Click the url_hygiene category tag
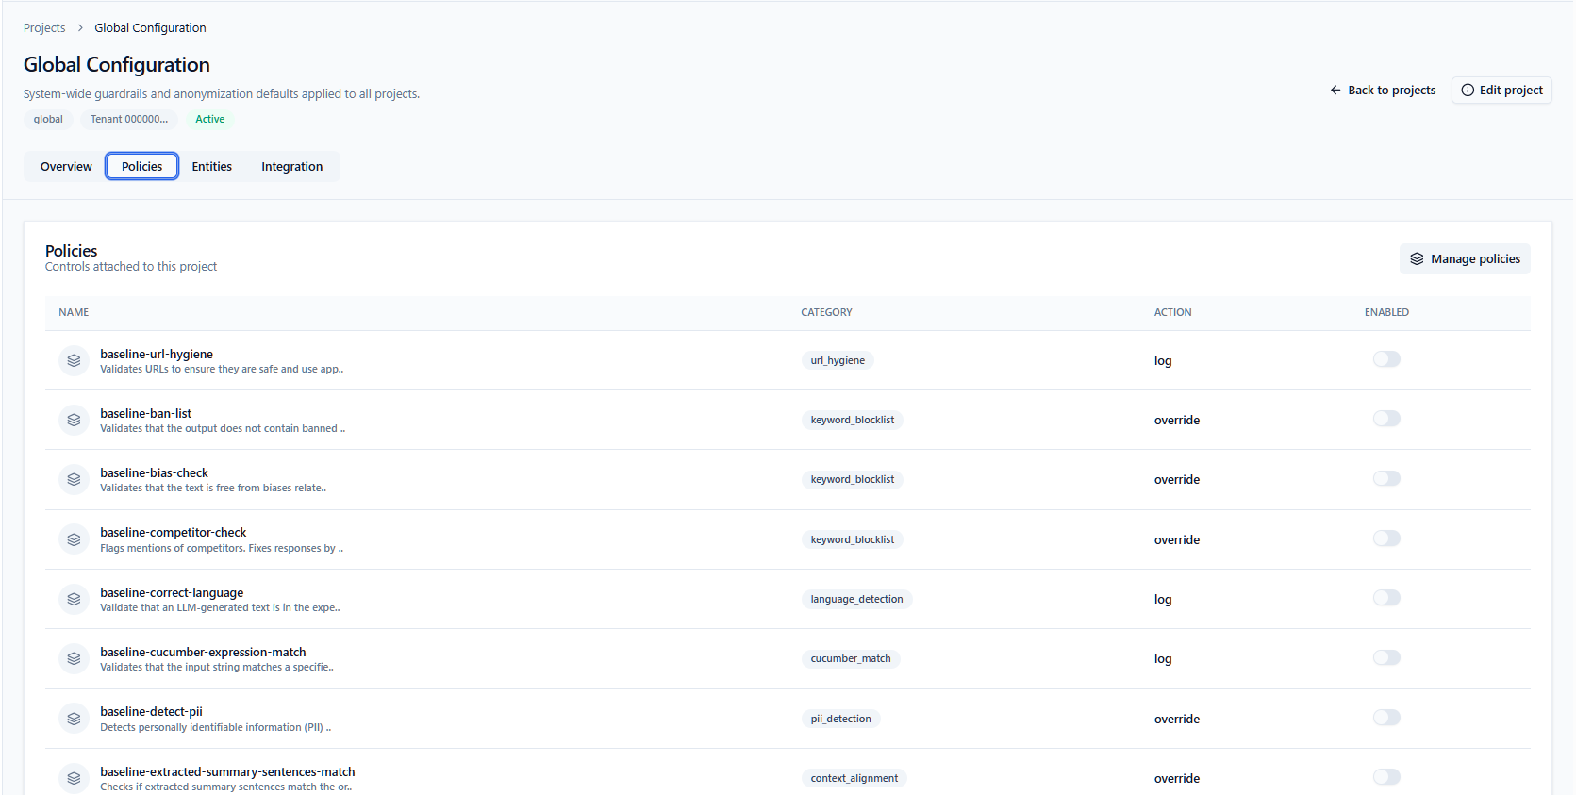The height and width of the screenshot is (795, 1576). coord(838,360)
